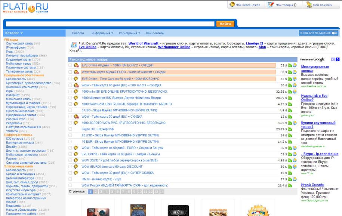
Task: Click the news icon beside Plati.DengiWM.Ru text
Action: point(74,45)
